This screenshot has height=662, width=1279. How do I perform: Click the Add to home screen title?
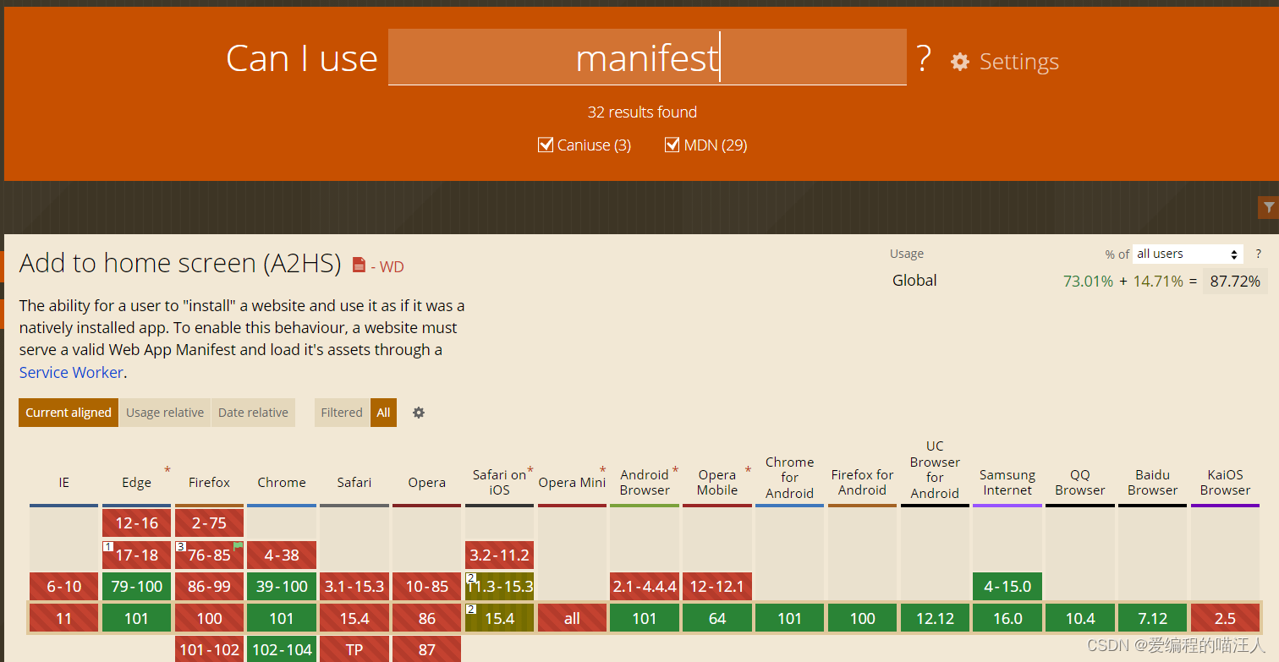(x=180, y=264)
